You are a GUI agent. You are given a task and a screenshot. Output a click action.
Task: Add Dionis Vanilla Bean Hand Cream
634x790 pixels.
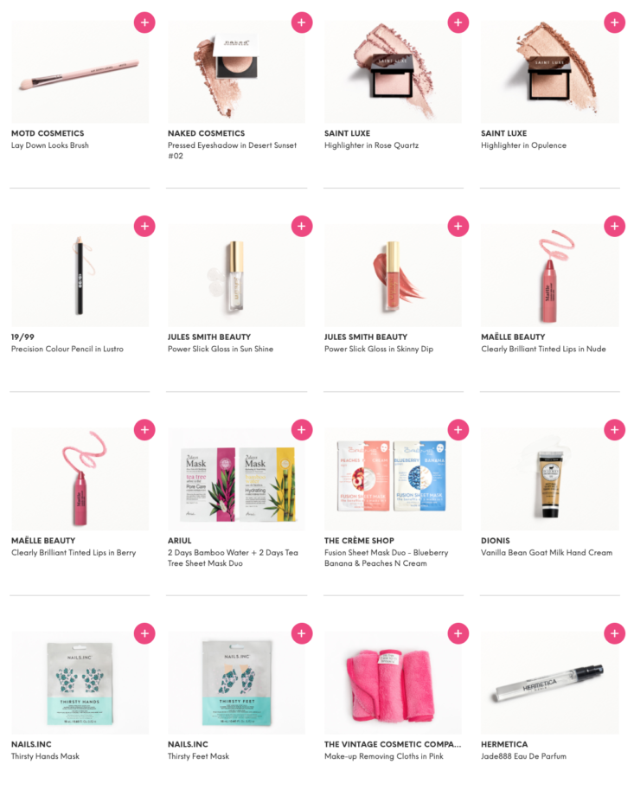[614, 430]
